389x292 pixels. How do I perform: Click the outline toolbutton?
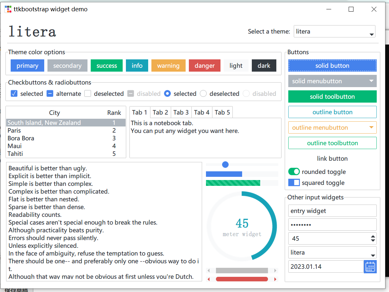tap(333, 143)
